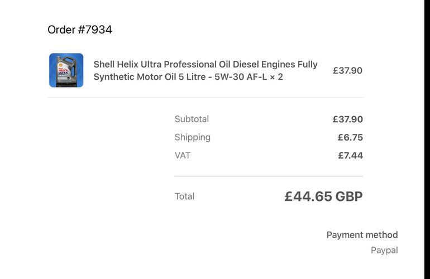Image resolution: width=430 pixels, height=279 pixels.
Task: Click the black bar at the right edge
Action: tap(427, 139)
